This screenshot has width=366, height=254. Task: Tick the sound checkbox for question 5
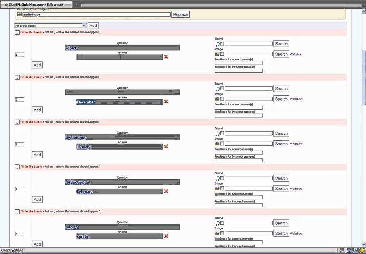[x=222, y=223]
